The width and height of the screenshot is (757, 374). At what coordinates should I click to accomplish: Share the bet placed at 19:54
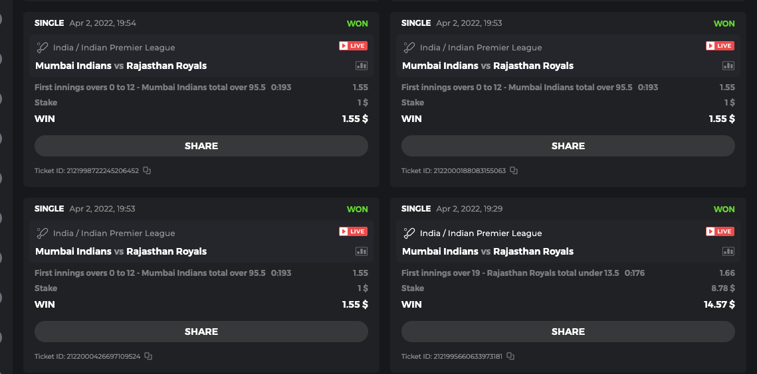click(201, 146)
